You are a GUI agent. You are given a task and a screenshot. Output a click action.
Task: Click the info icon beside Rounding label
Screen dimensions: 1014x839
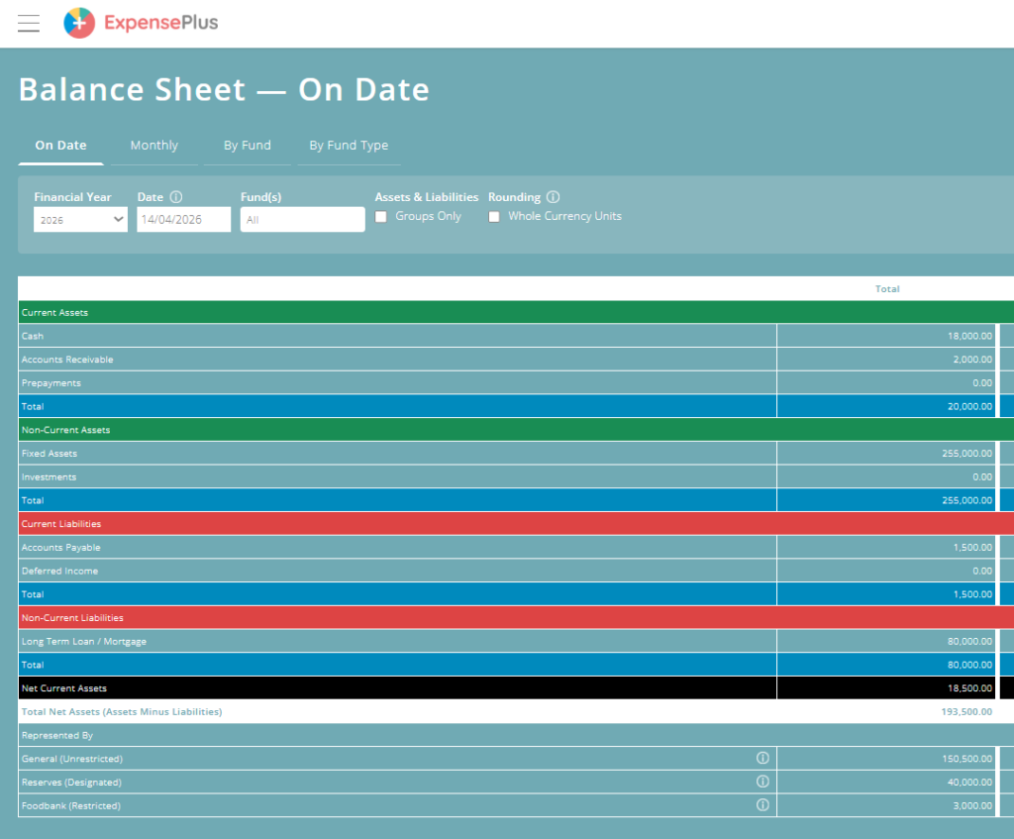(x=553, y=197)
